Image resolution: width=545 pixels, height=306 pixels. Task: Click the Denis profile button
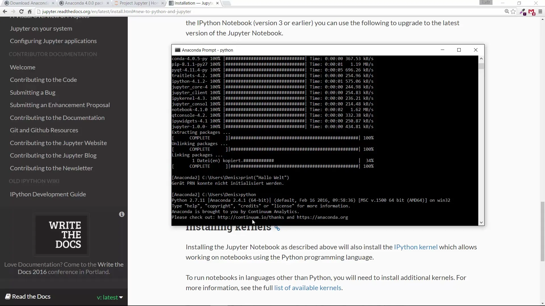[486, 2]
